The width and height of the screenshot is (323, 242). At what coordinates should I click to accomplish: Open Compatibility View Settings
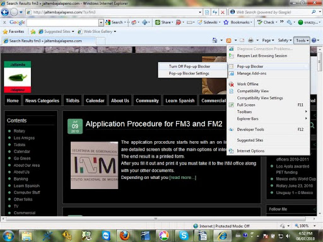(x=268, y=98)
